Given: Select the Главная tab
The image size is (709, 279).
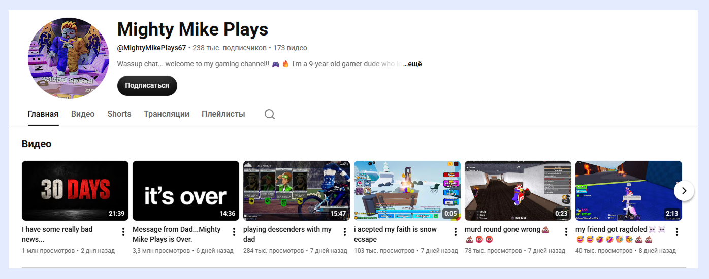Looking at the screenshot, I should point(43,114).
